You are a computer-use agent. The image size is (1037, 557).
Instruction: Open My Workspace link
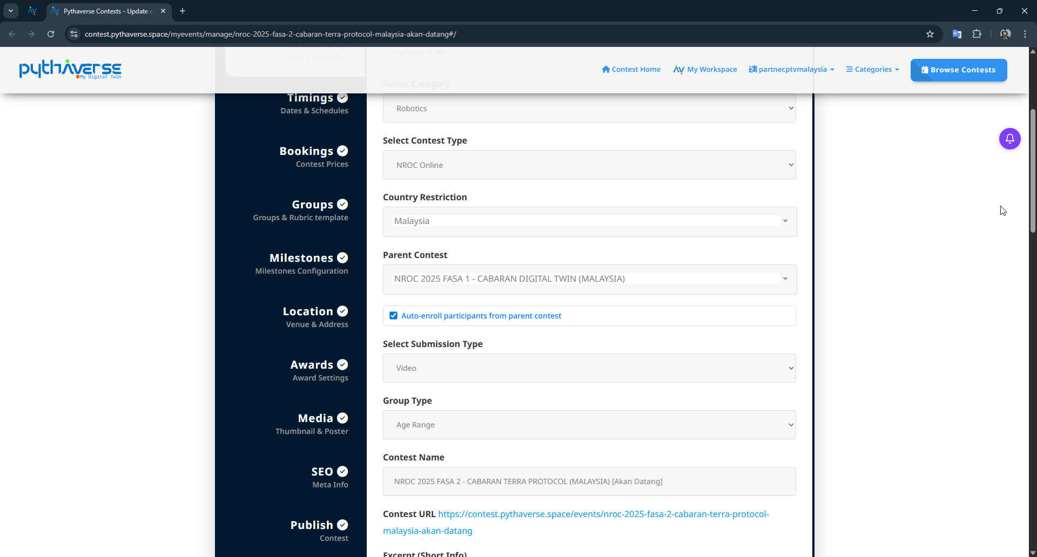[705, 70]
